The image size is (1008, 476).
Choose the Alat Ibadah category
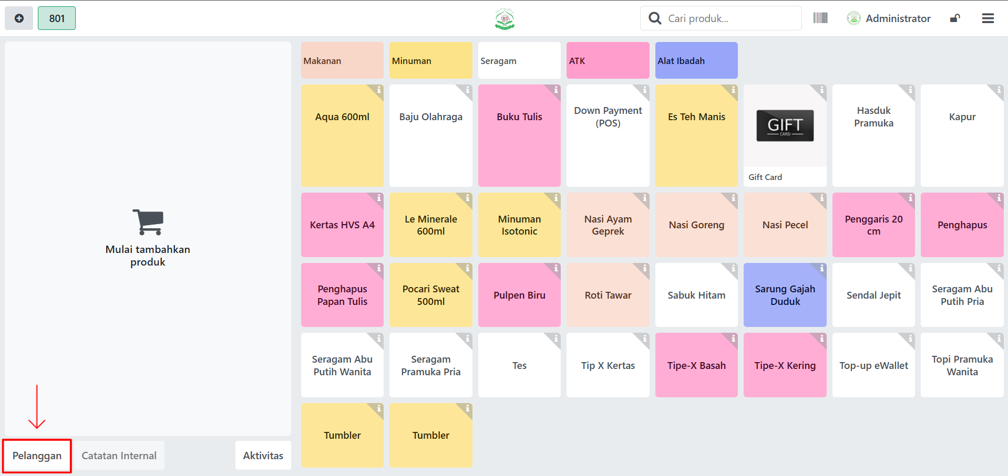click(x=696, y=61)
